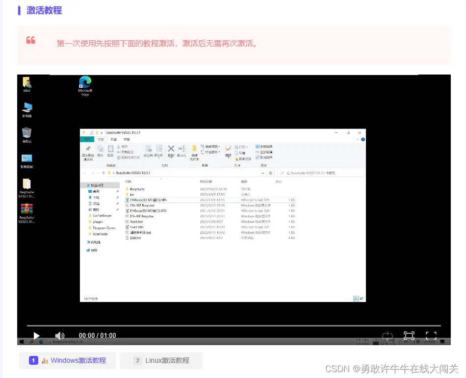Viewport: 466px width, 378px height.
Task: Click the up-one-level arrow
Action: click(104, 173)
